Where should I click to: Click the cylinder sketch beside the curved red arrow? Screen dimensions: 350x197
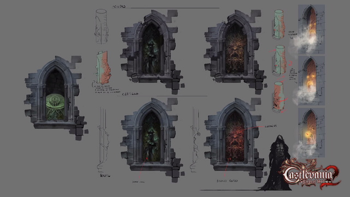pos(279,61)
